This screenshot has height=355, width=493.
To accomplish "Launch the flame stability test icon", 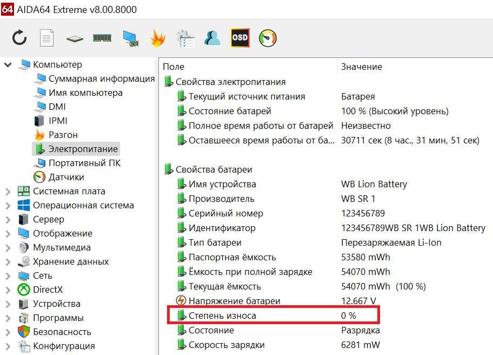I will point(158,38).
